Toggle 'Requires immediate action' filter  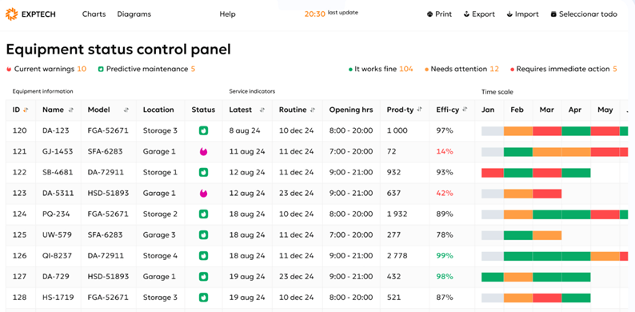(564, 70)
